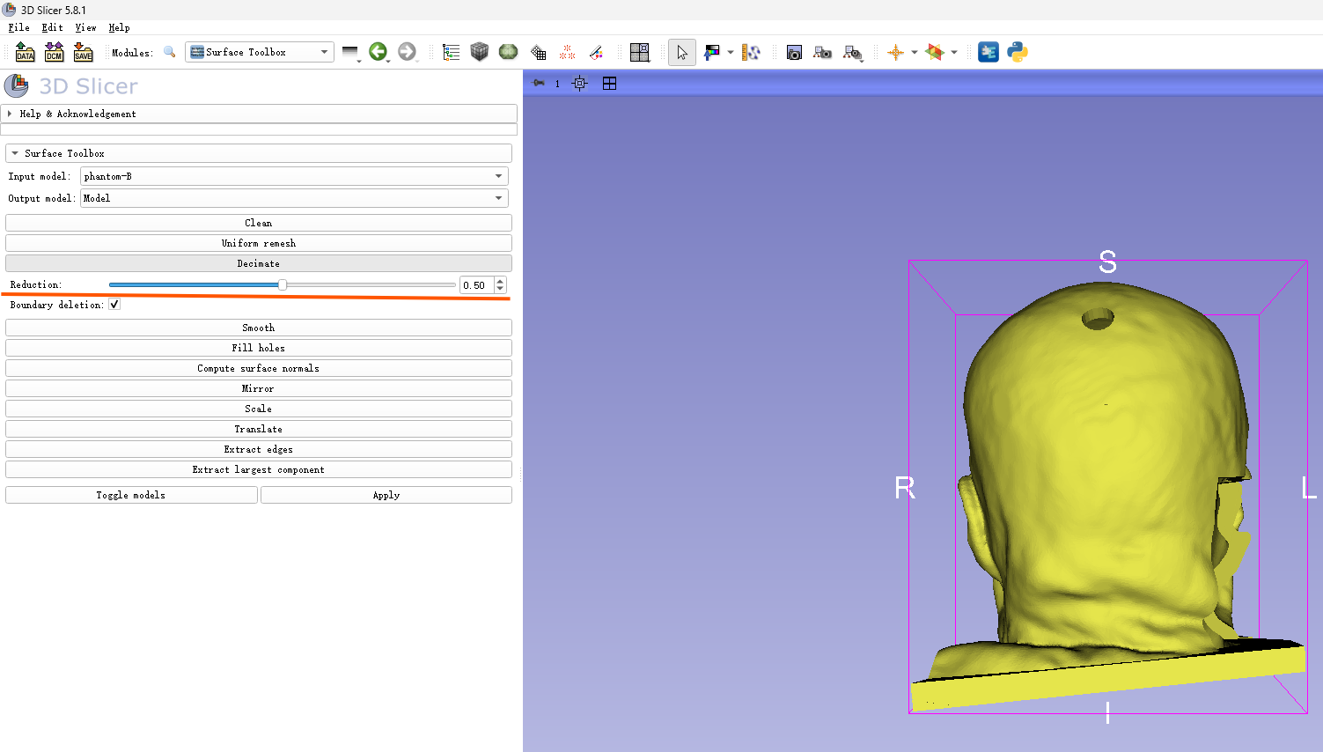
Task: Capture a screenshot with camera icon
Action: tap(794, 53)
